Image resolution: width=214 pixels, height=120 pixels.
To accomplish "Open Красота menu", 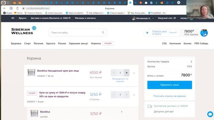I will click(x=50, y=43).
